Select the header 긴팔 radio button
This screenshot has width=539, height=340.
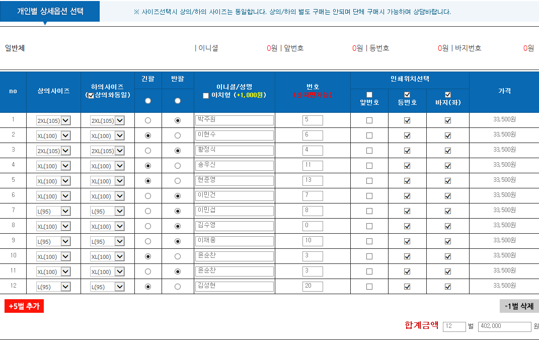[148, 101]
